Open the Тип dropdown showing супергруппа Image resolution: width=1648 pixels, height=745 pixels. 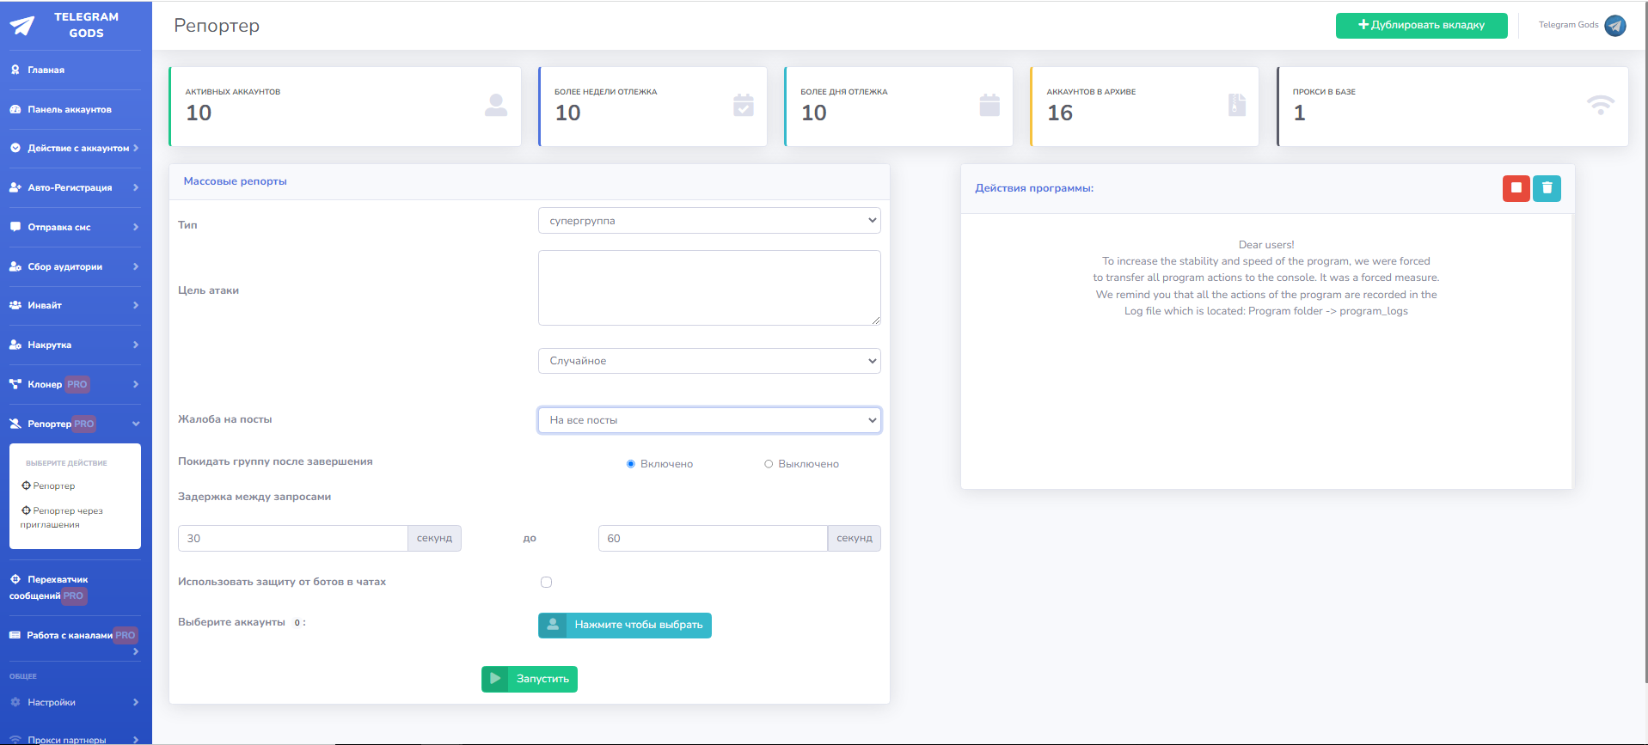(x=709, y=221)
